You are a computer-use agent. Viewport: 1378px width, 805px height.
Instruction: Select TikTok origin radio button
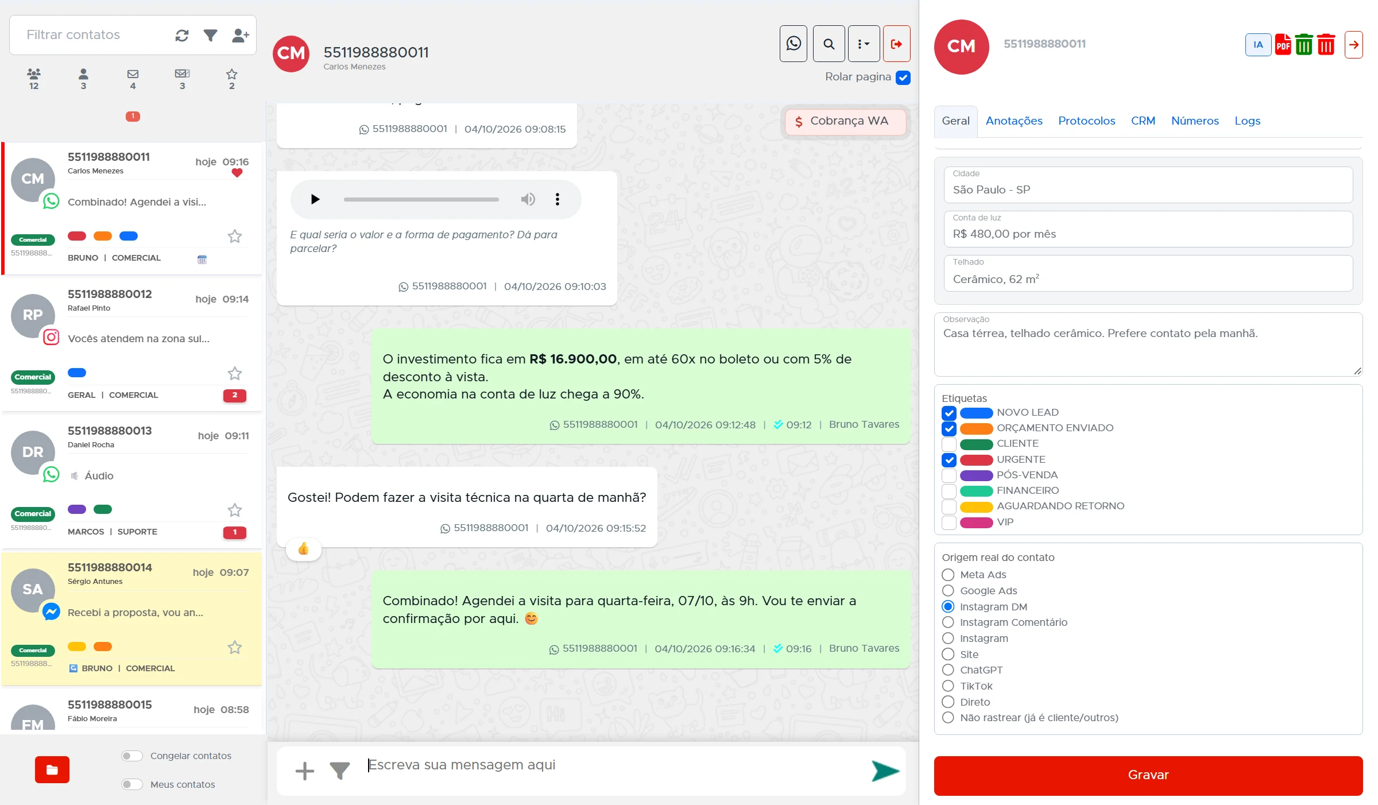pos(949,686)
